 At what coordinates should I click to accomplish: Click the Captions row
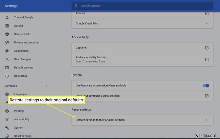(x=142, y=48)
